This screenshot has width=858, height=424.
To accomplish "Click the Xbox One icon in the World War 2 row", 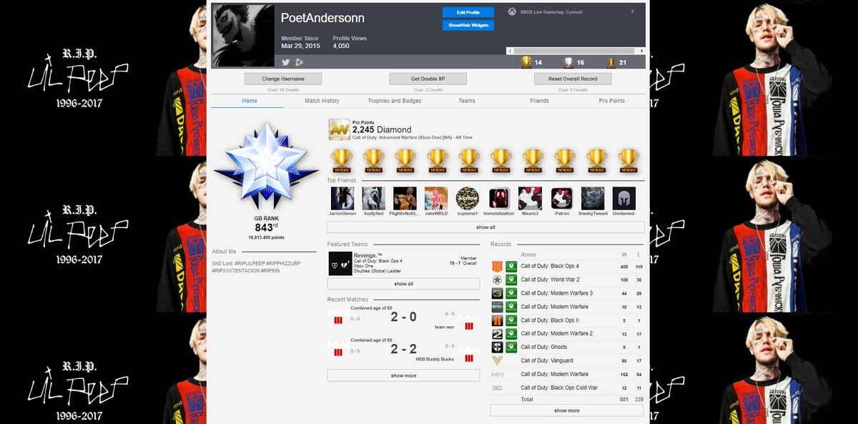I will point(511,280).
